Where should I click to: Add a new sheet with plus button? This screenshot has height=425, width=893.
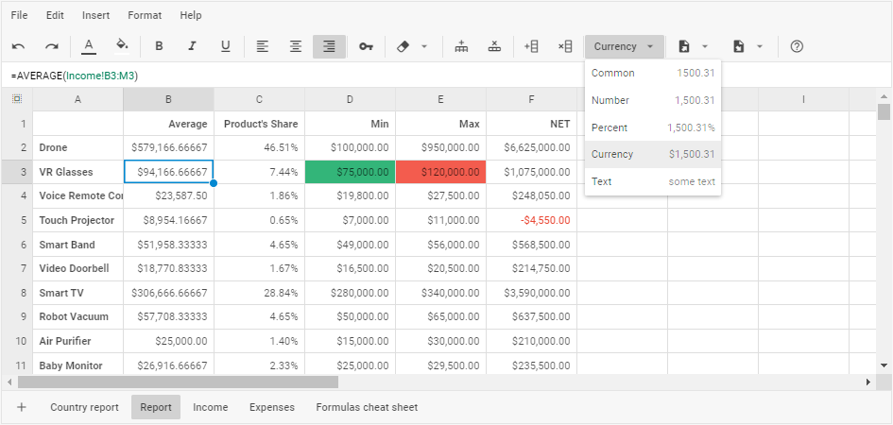(22, 407)
